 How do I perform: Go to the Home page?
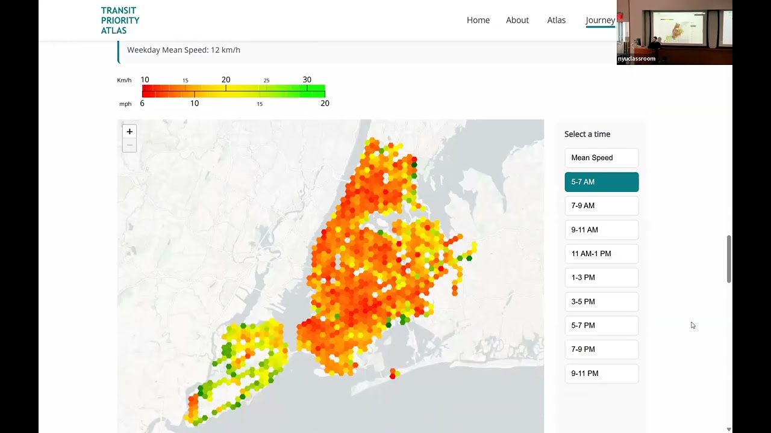[478, 20]
